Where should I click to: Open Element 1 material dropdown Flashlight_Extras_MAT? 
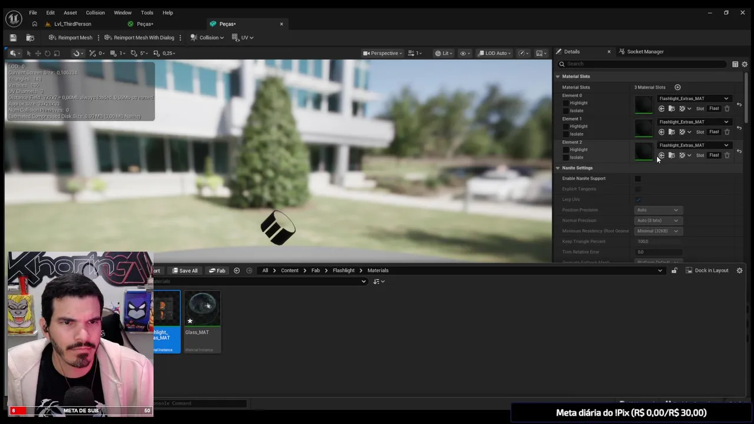click(693, 122)
